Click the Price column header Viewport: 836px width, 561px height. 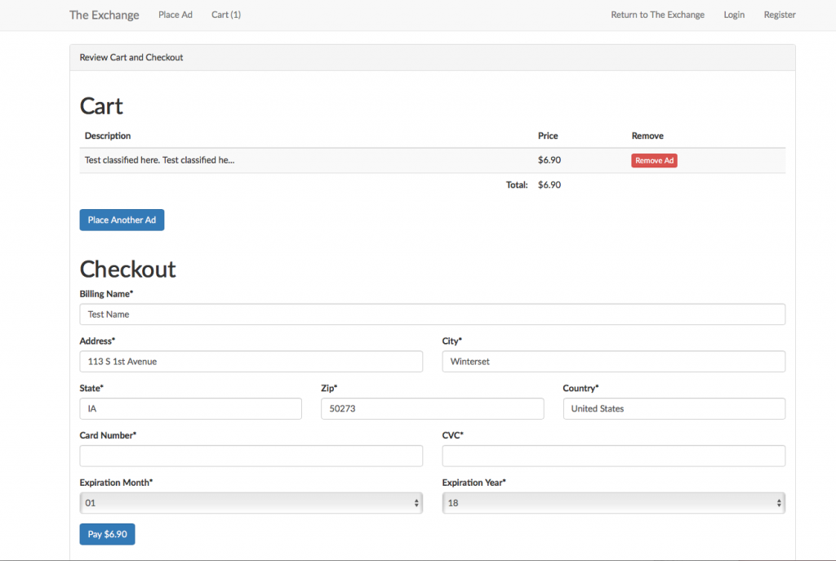click(x=548, y=136)
